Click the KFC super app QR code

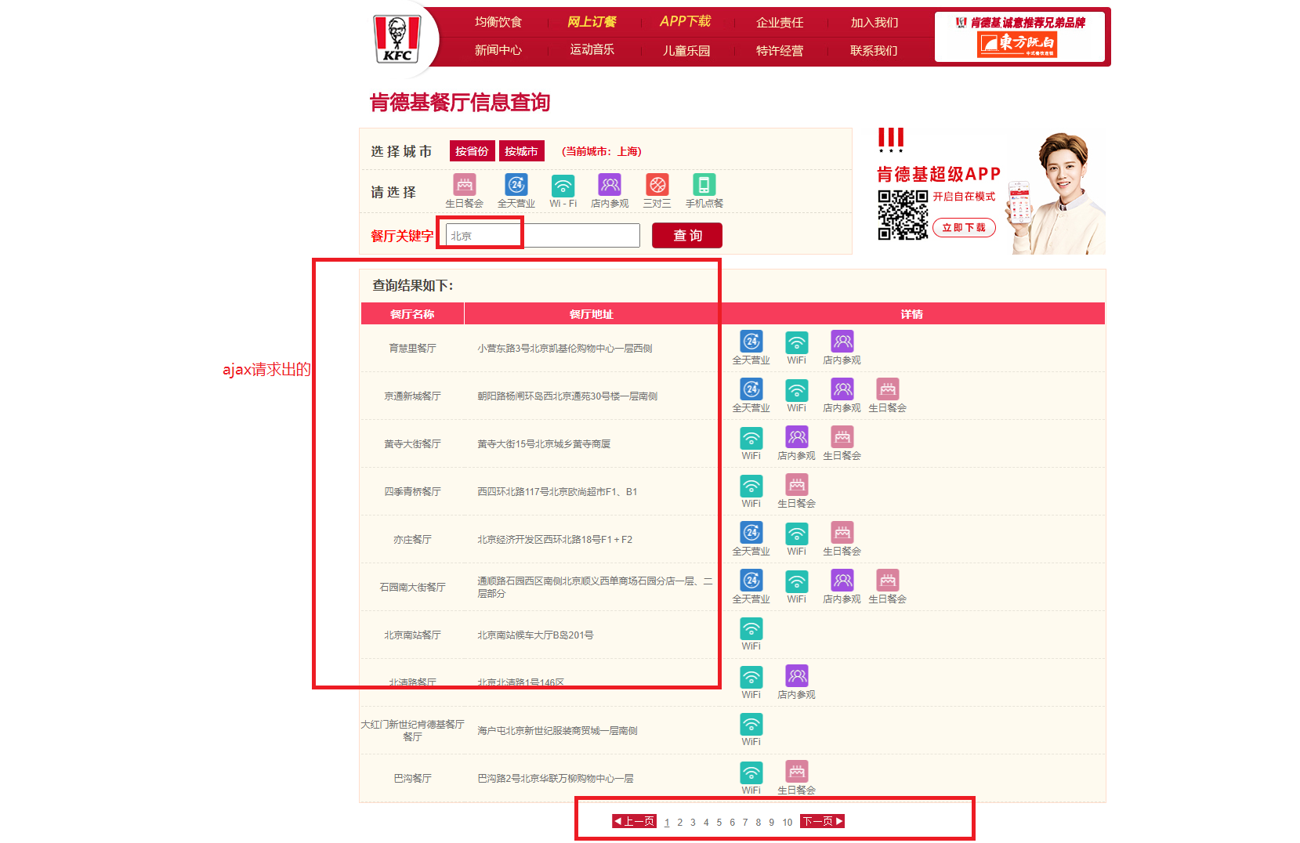tap(903, 215)
